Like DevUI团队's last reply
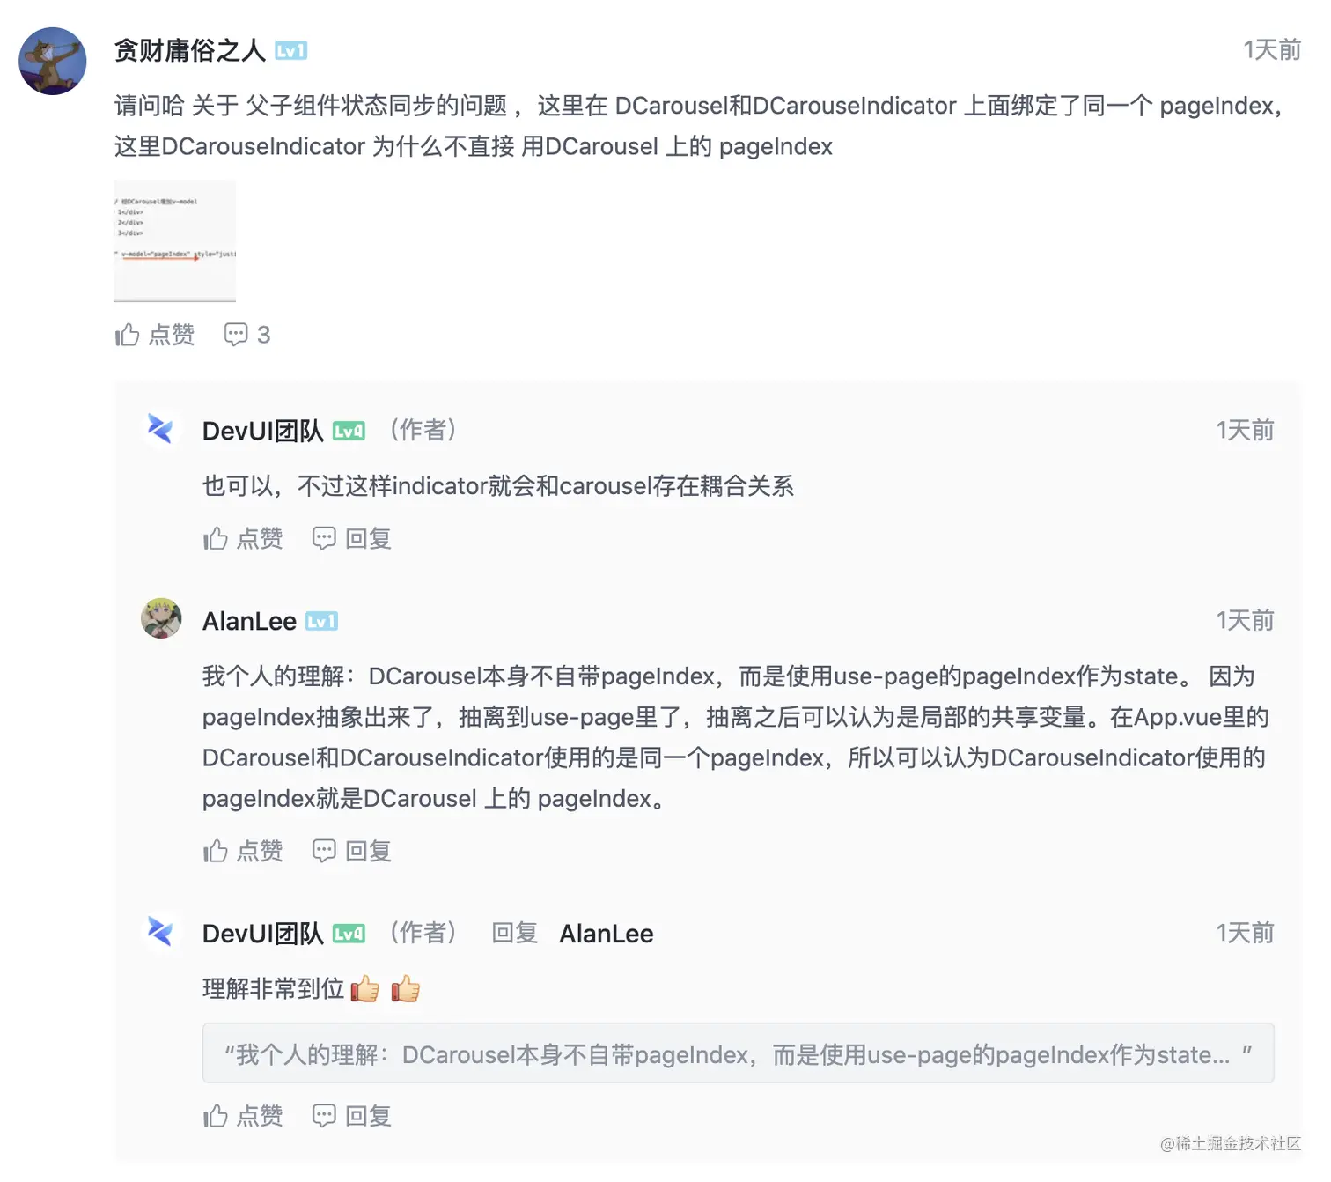1331x1182 pixels. (x=243, y=1116)
